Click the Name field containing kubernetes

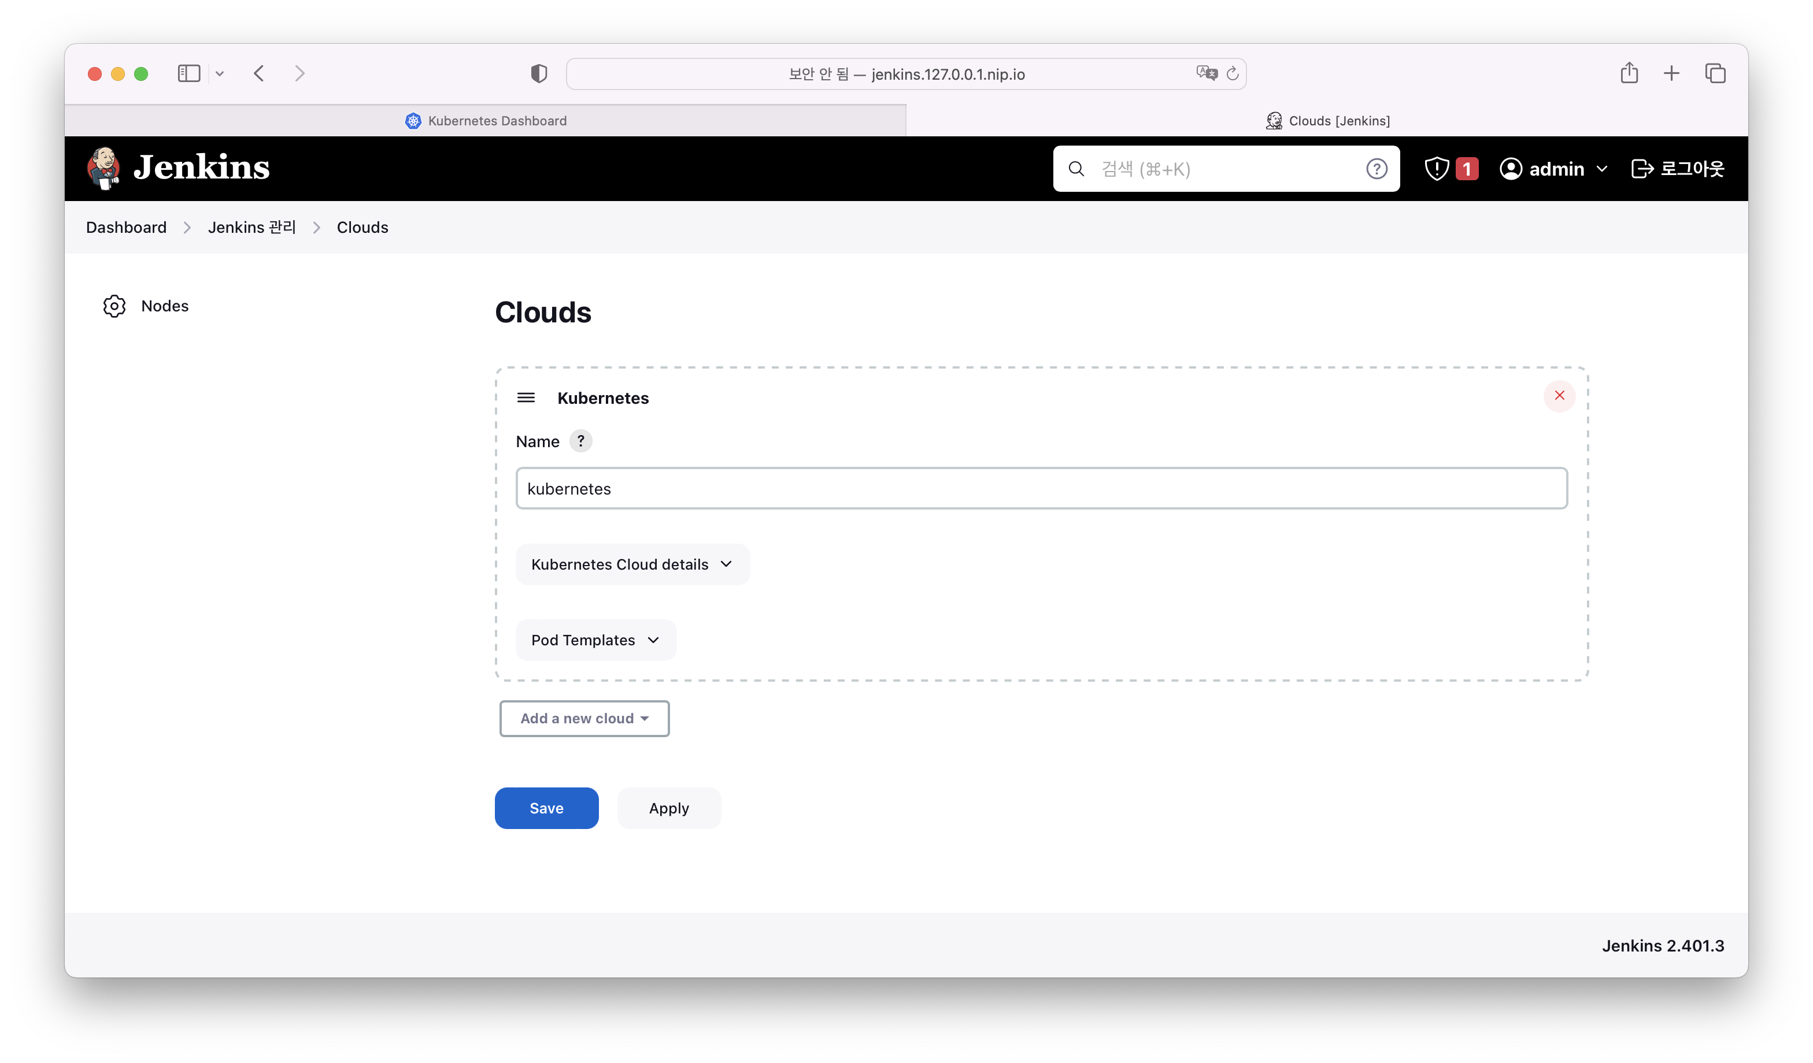1042,489
